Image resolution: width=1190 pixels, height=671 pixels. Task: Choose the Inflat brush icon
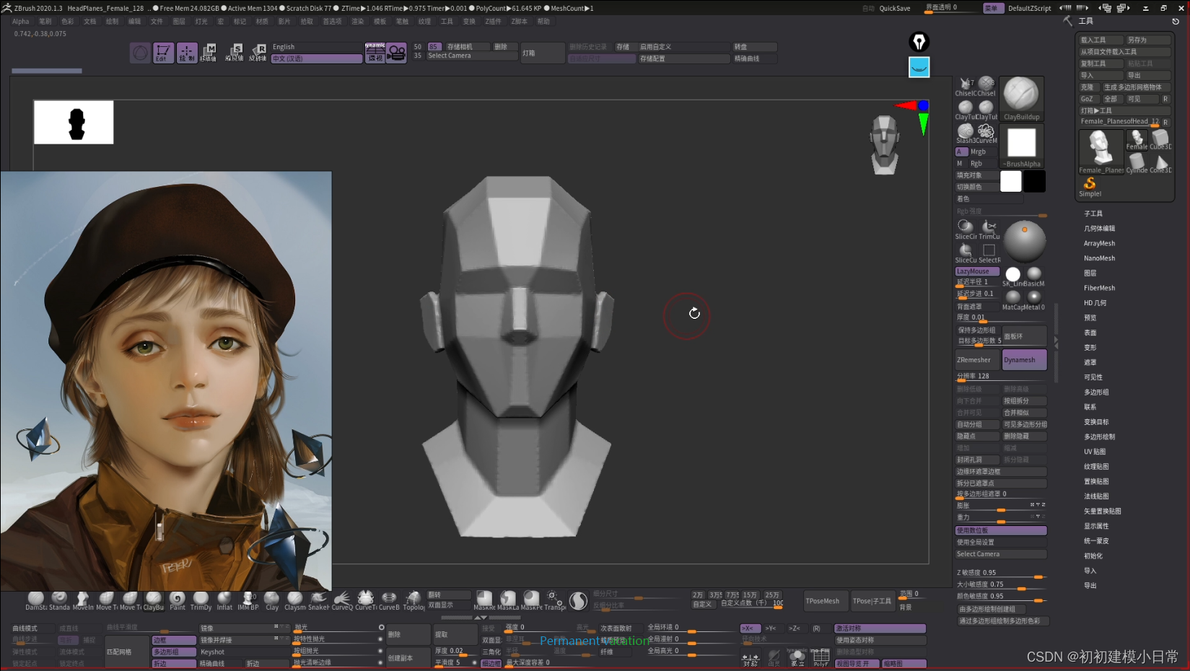[224, 599]
